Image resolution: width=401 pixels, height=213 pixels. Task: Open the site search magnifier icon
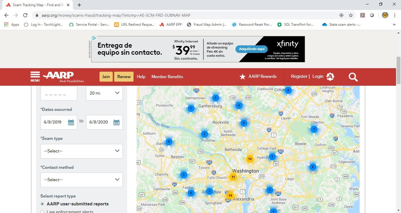[353, 77]
